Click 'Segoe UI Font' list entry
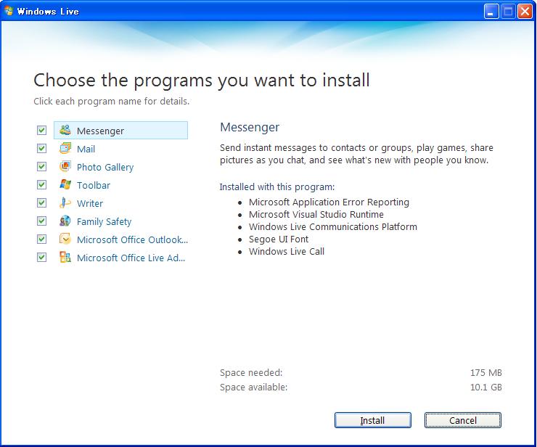537x447 pixels. pyautogui.click(x=279, y=239)
